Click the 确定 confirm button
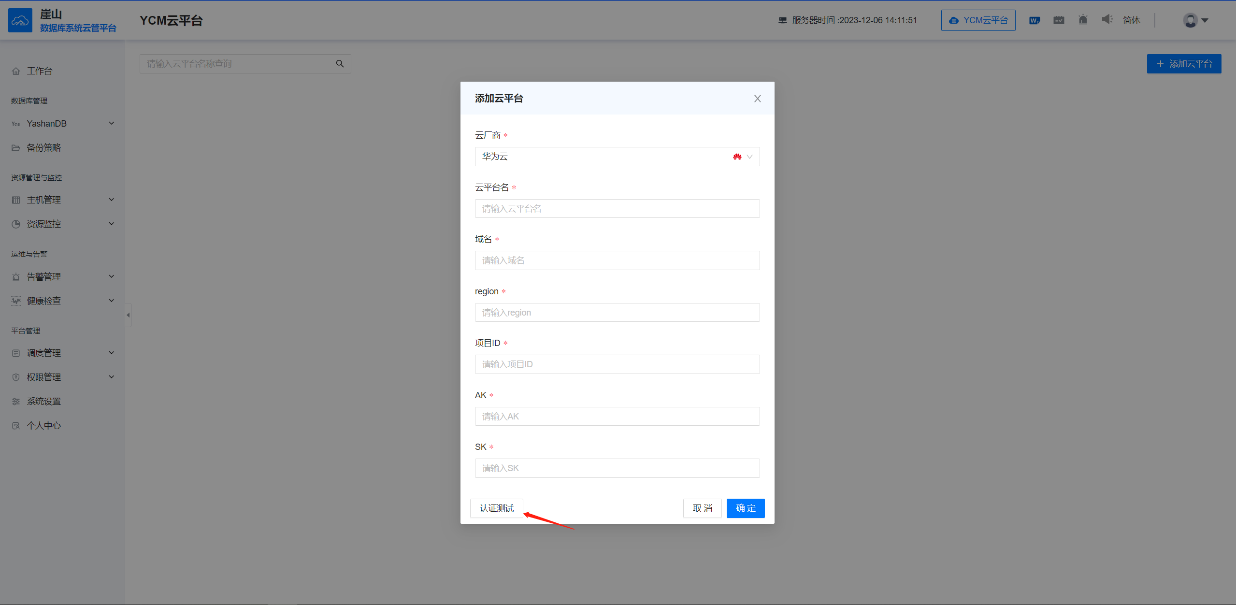Image resolution: width=1236 pixels, height=605 pixels. click(745, 508)
